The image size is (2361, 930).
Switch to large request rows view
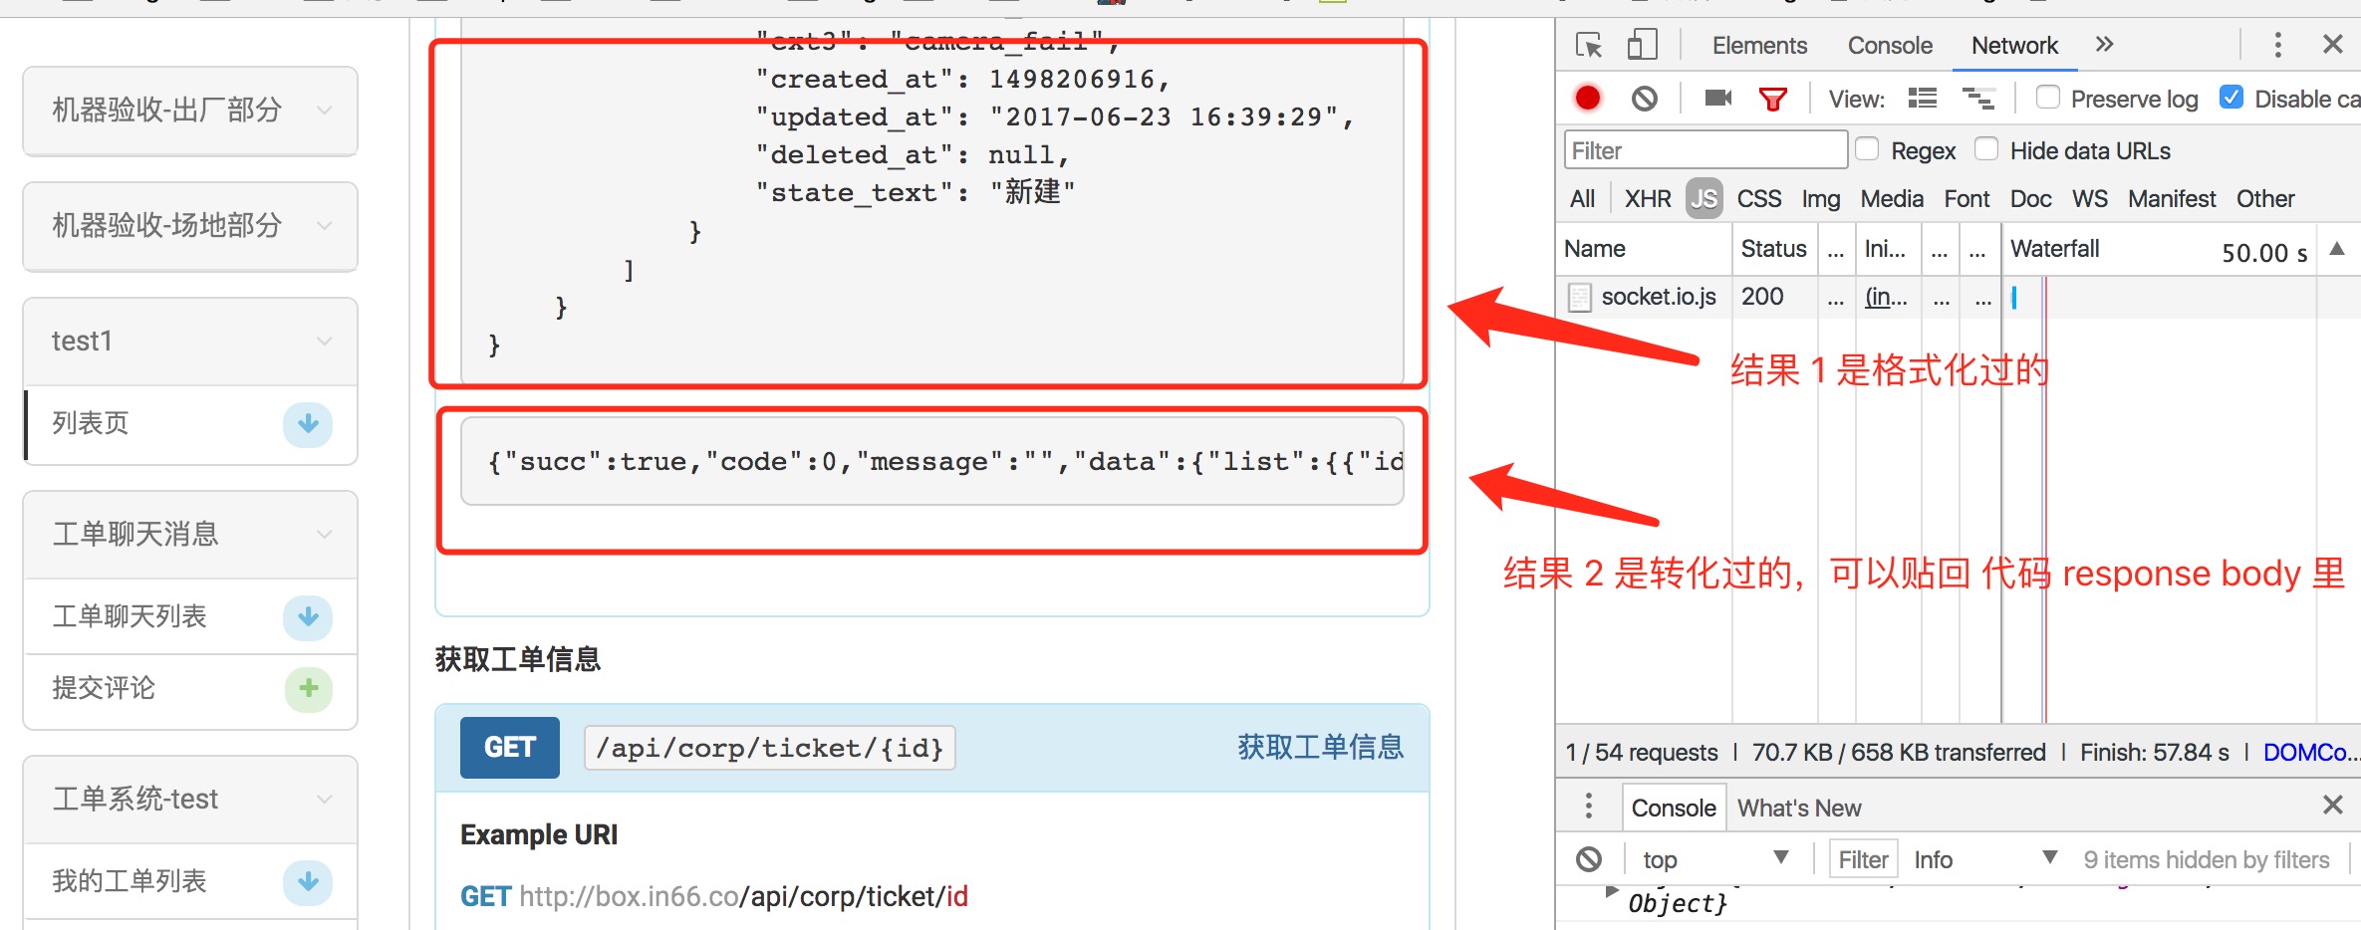click(1922, 98)
